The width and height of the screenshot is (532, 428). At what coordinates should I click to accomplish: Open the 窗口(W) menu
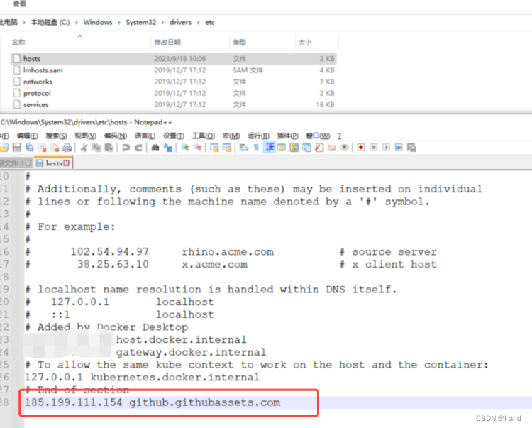pos(318,136)
